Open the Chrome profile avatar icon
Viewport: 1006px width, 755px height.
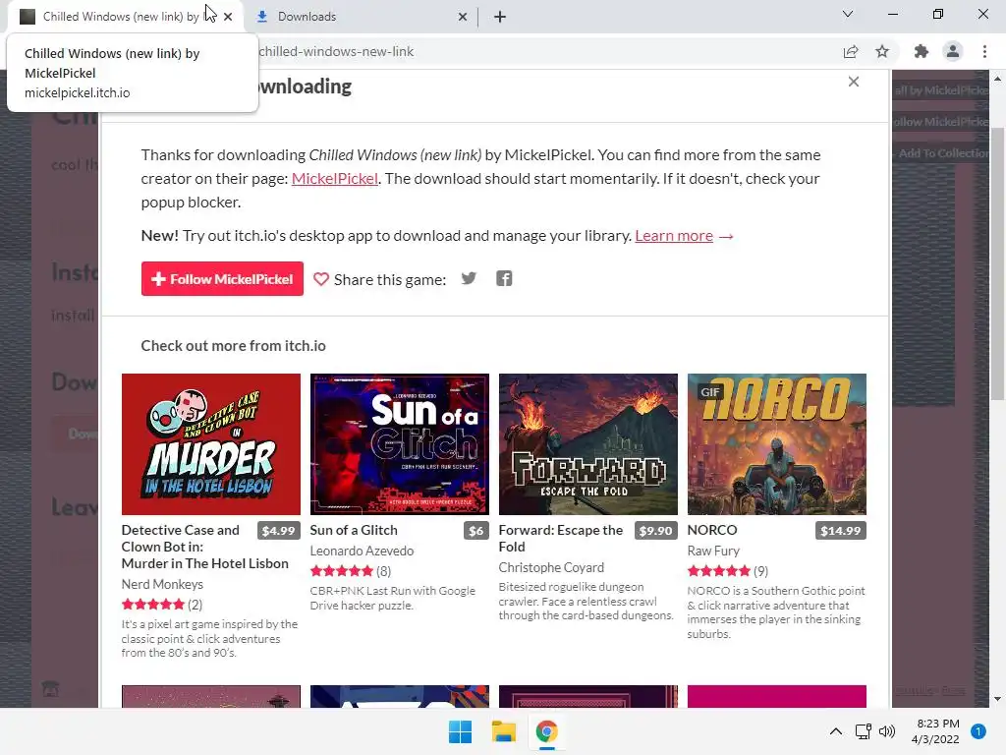coord(953,51)
